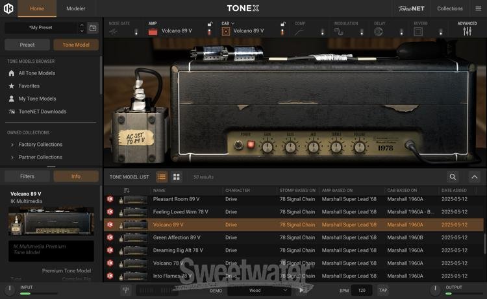Open the Cab type dropdown arrow

(232, 23)
